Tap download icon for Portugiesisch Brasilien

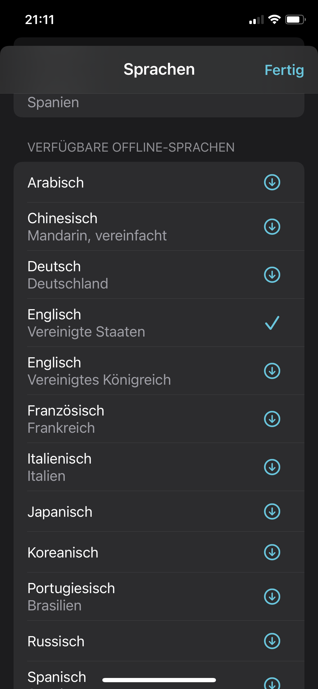click(272, 597)
